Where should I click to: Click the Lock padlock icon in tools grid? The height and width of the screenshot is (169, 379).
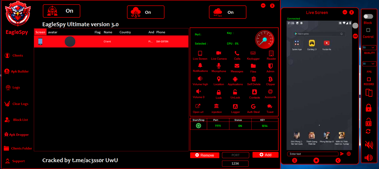[x=219, y=92]
